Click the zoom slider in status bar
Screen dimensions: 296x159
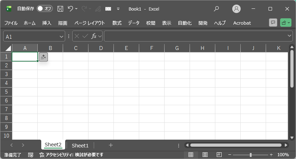[x=251, y=155]
